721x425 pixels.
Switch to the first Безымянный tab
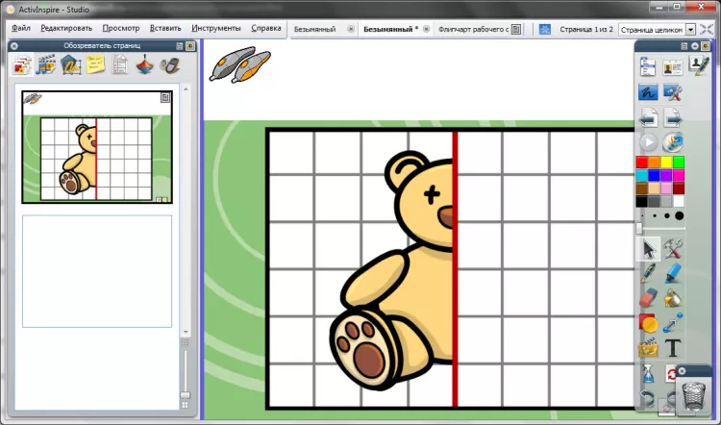(315, 29)
